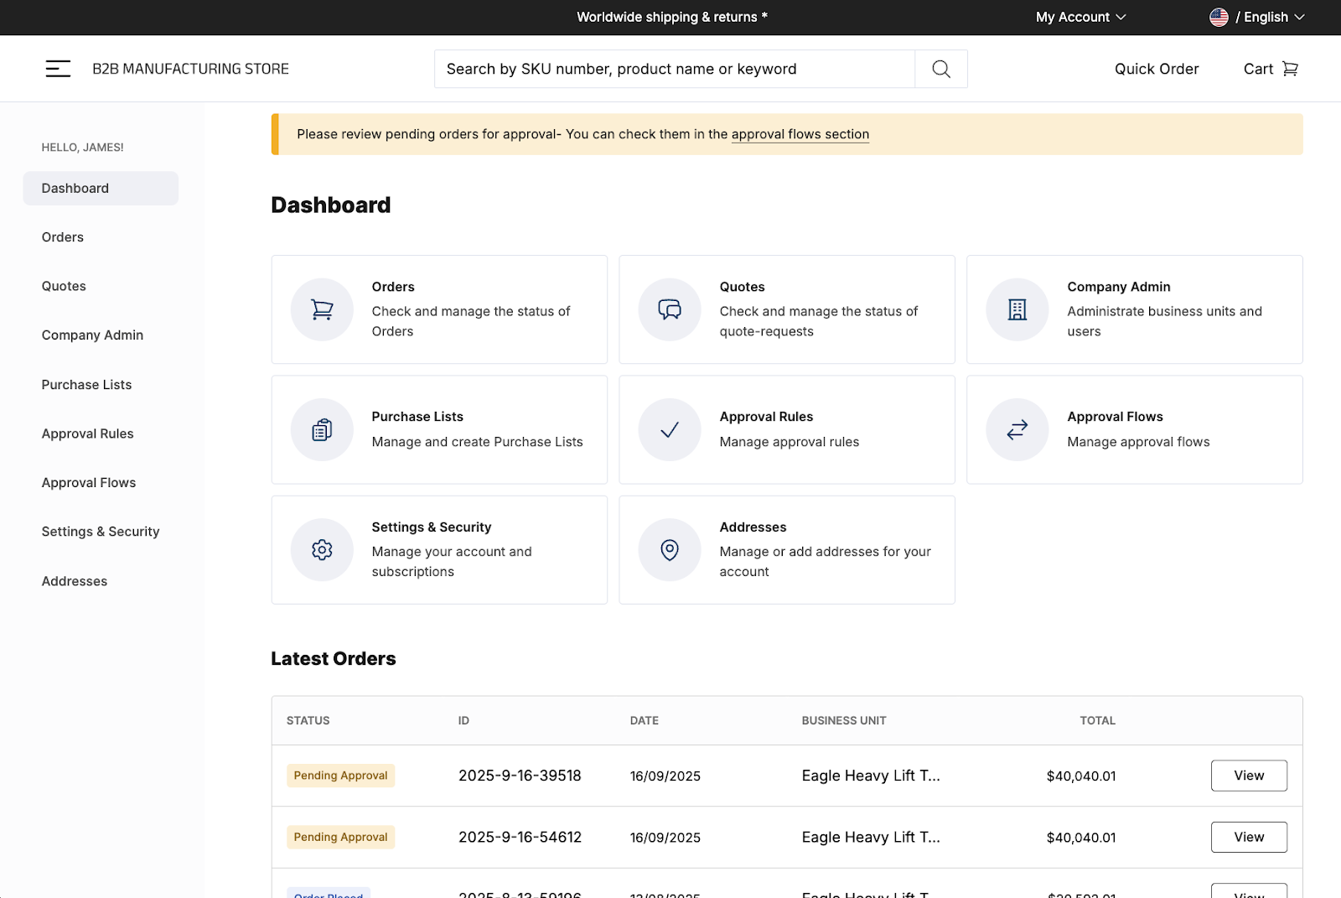The image size is (1341, 898).
Task: View order 2025-9-16-39518
Action: (x=1248, y=776)
